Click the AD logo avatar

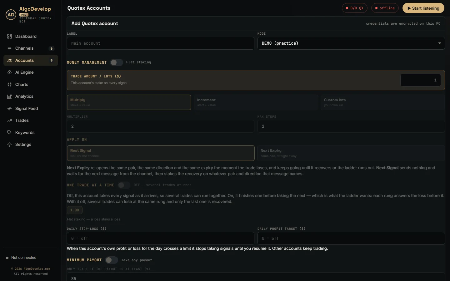pos(11,15)
